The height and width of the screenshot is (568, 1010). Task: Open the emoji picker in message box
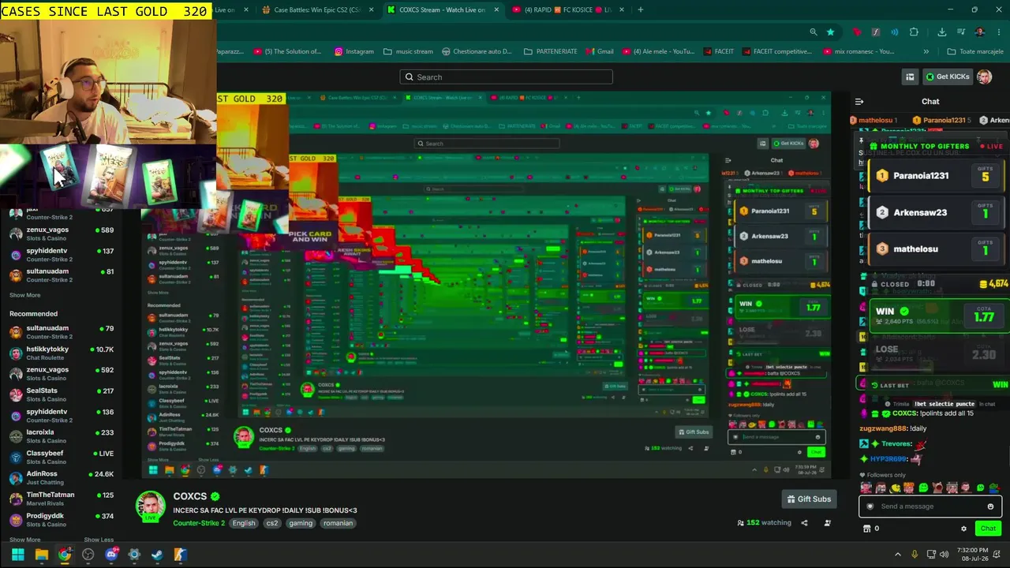coord(990,506)
